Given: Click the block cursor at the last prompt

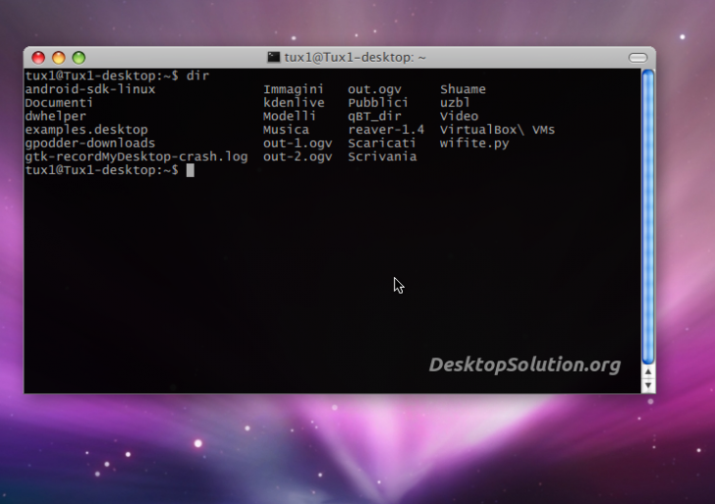Looking at the screenshot, I should tap(191, 170).
